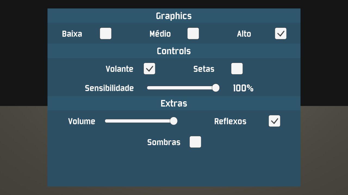Click the Sensibilidade text label

109,88
